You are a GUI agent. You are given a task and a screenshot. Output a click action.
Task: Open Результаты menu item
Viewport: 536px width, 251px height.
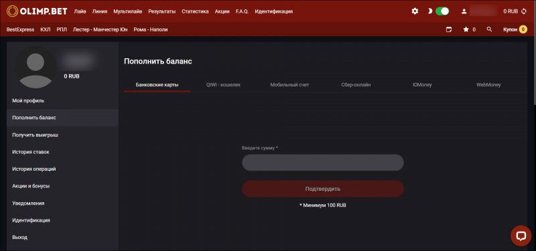[x=162, y=11]
